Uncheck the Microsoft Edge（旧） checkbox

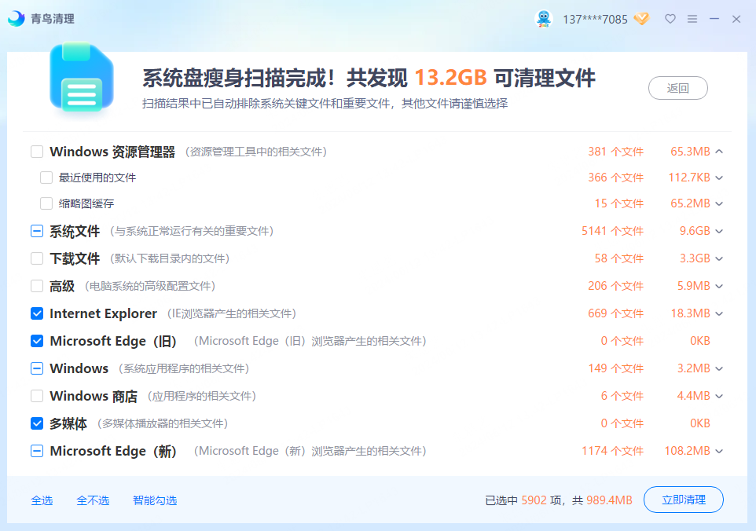[37, 341]
